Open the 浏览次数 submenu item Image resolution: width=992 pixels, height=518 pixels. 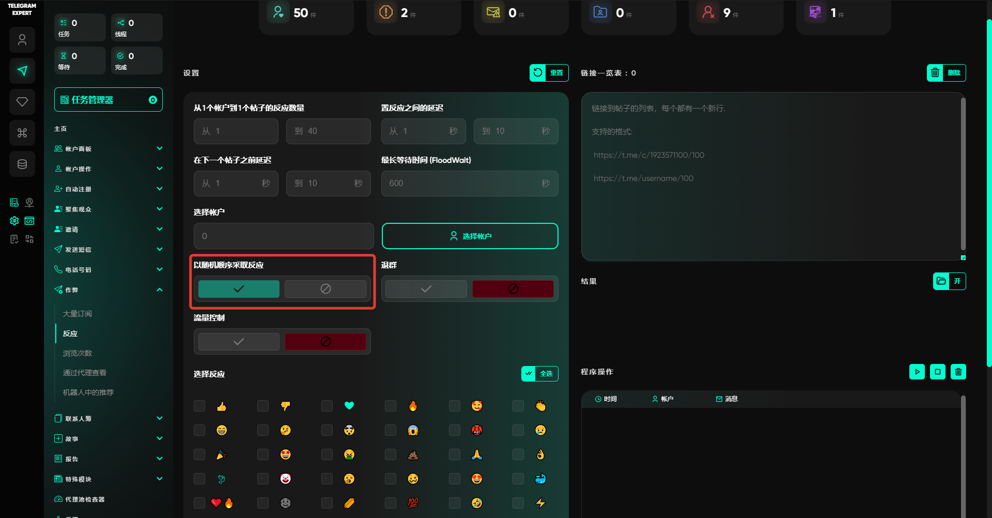point(78,353)
